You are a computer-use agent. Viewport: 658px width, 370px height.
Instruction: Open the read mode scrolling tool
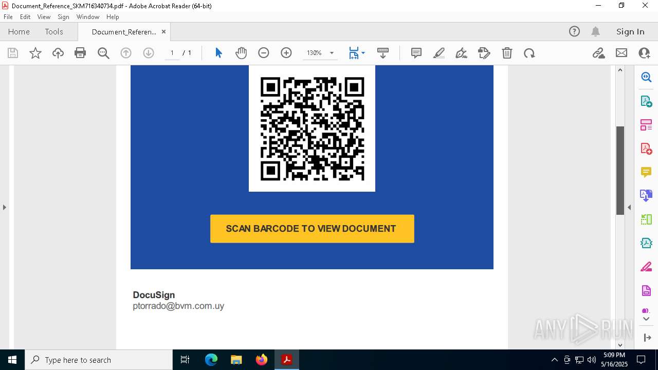(383, 53)
